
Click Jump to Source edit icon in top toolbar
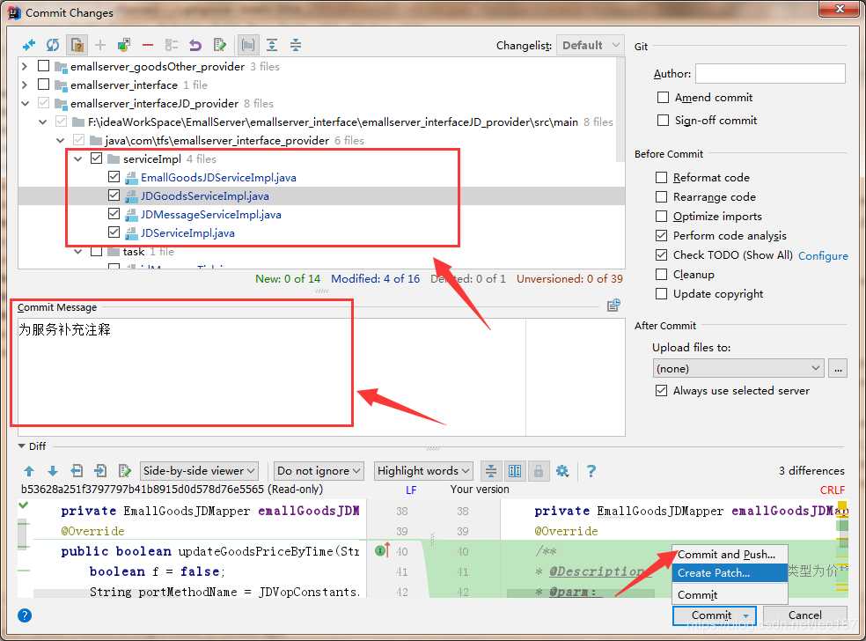[x=220, y=45]
